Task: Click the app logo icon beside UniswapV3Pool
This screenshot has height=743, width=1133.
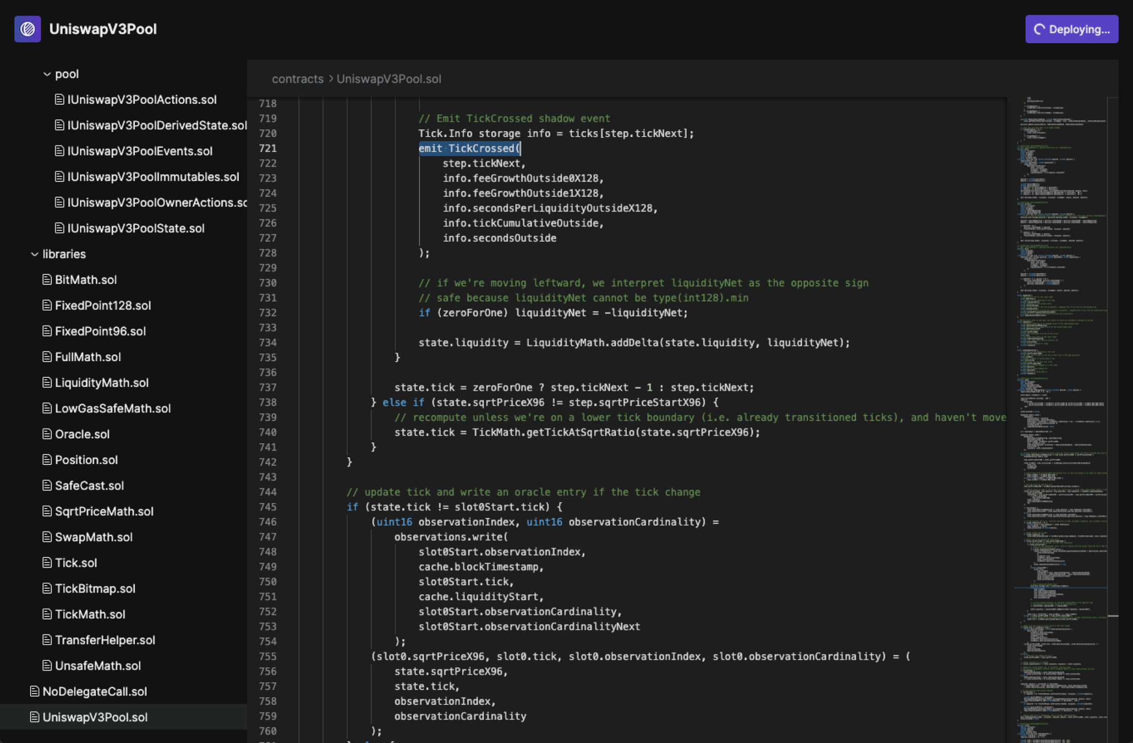Action: [x=28, y=29]
